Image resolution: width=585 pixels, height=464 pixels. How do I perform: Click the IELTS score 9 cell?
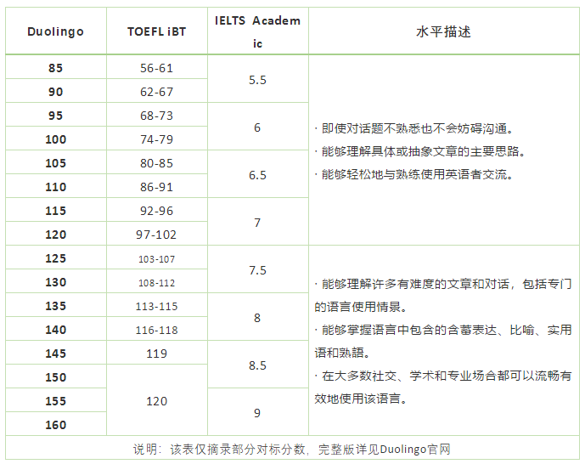[x=258, y=412]
